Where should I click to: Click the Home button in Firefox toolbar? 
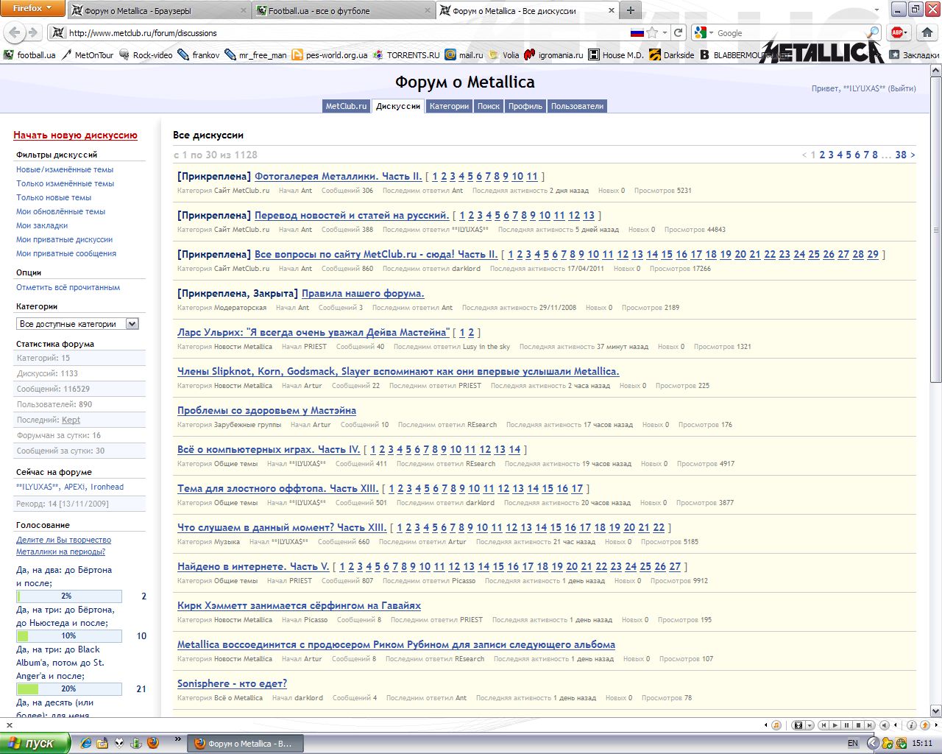point(927,33)
